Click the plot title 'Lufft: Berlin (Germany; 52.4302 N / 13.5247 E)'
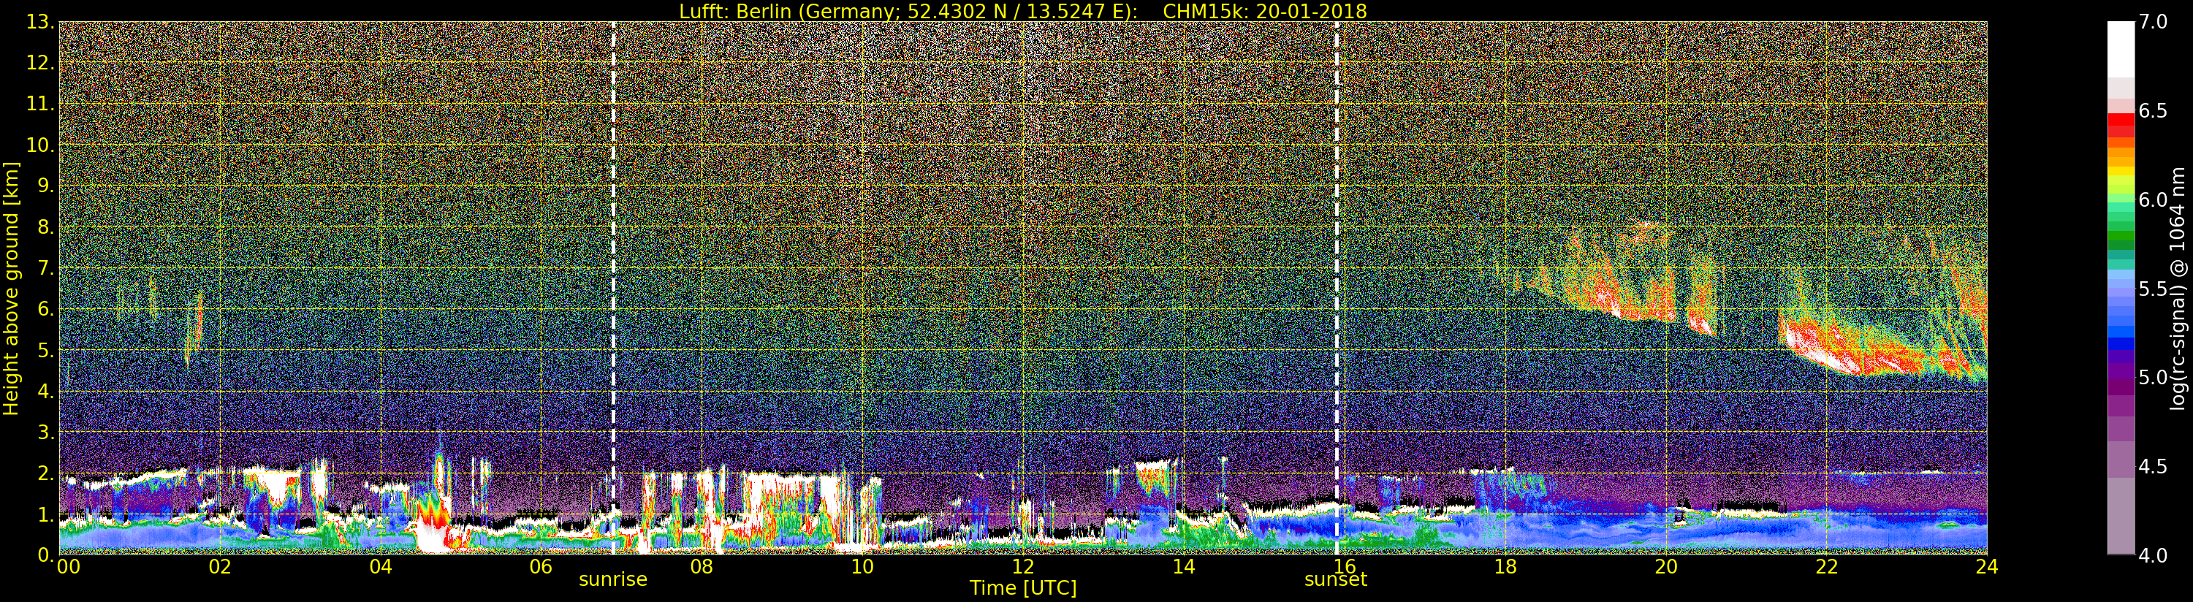Viewport: 2193px width, 602px height. coord(908,11)
